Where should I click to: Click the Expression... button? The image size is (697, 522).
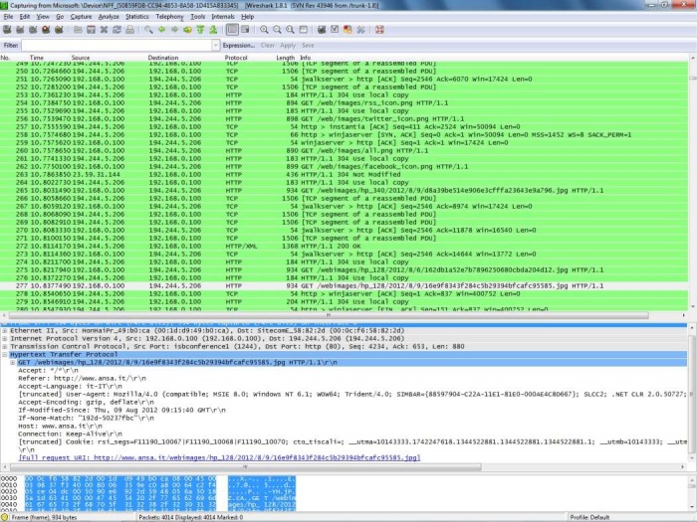[239, 46]
